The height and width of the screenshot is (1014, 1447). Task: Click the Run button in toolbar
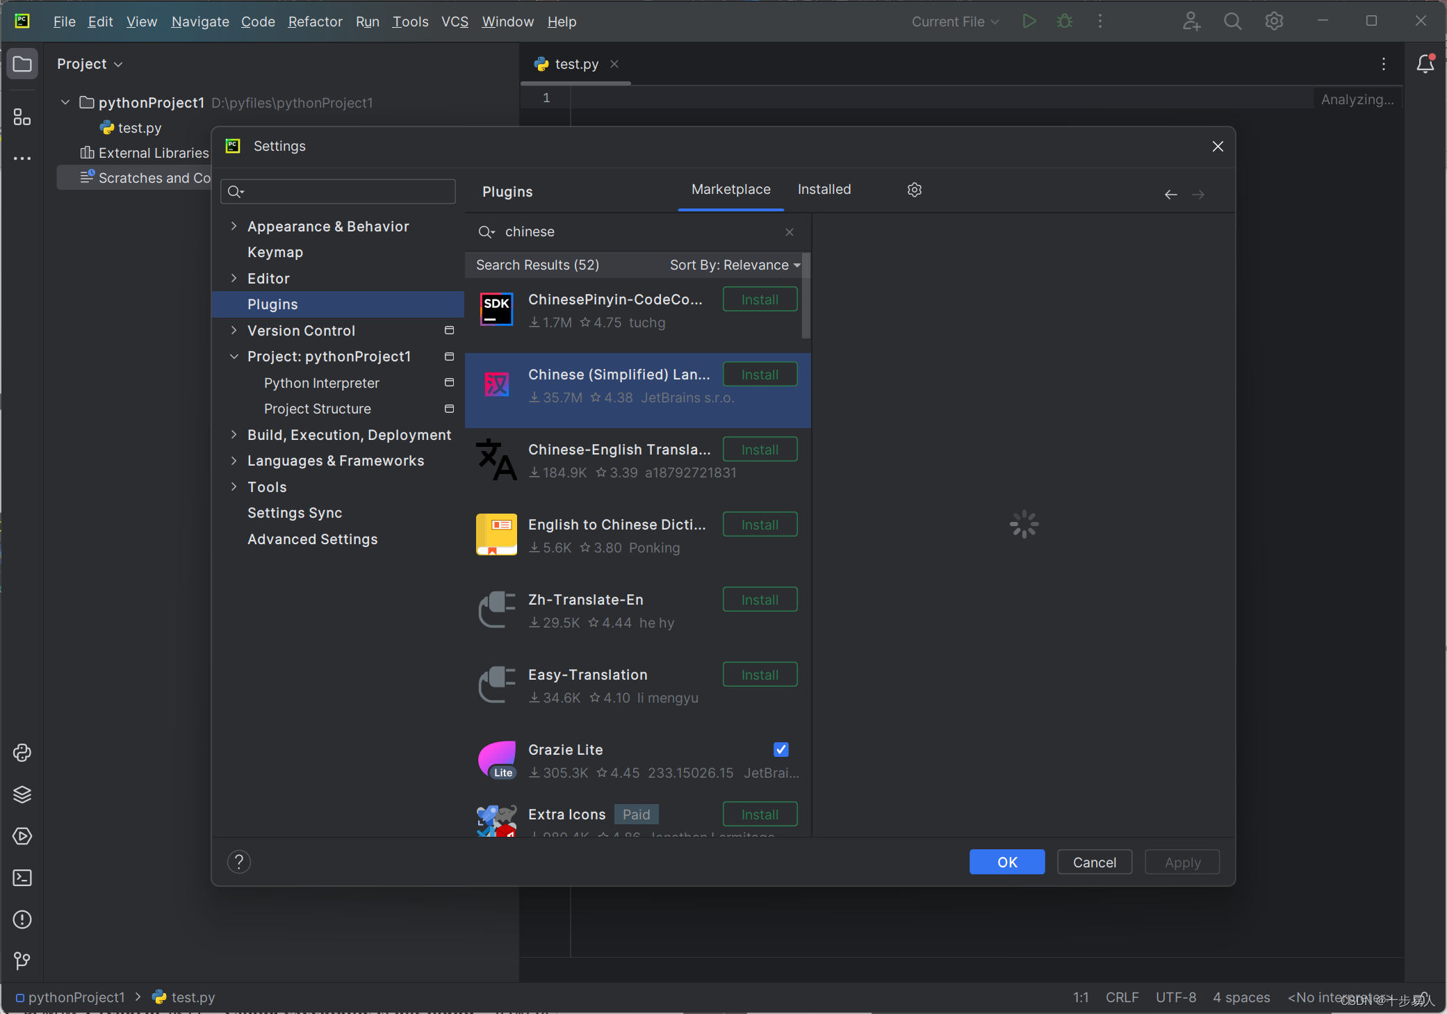[x=1028, y=21]
